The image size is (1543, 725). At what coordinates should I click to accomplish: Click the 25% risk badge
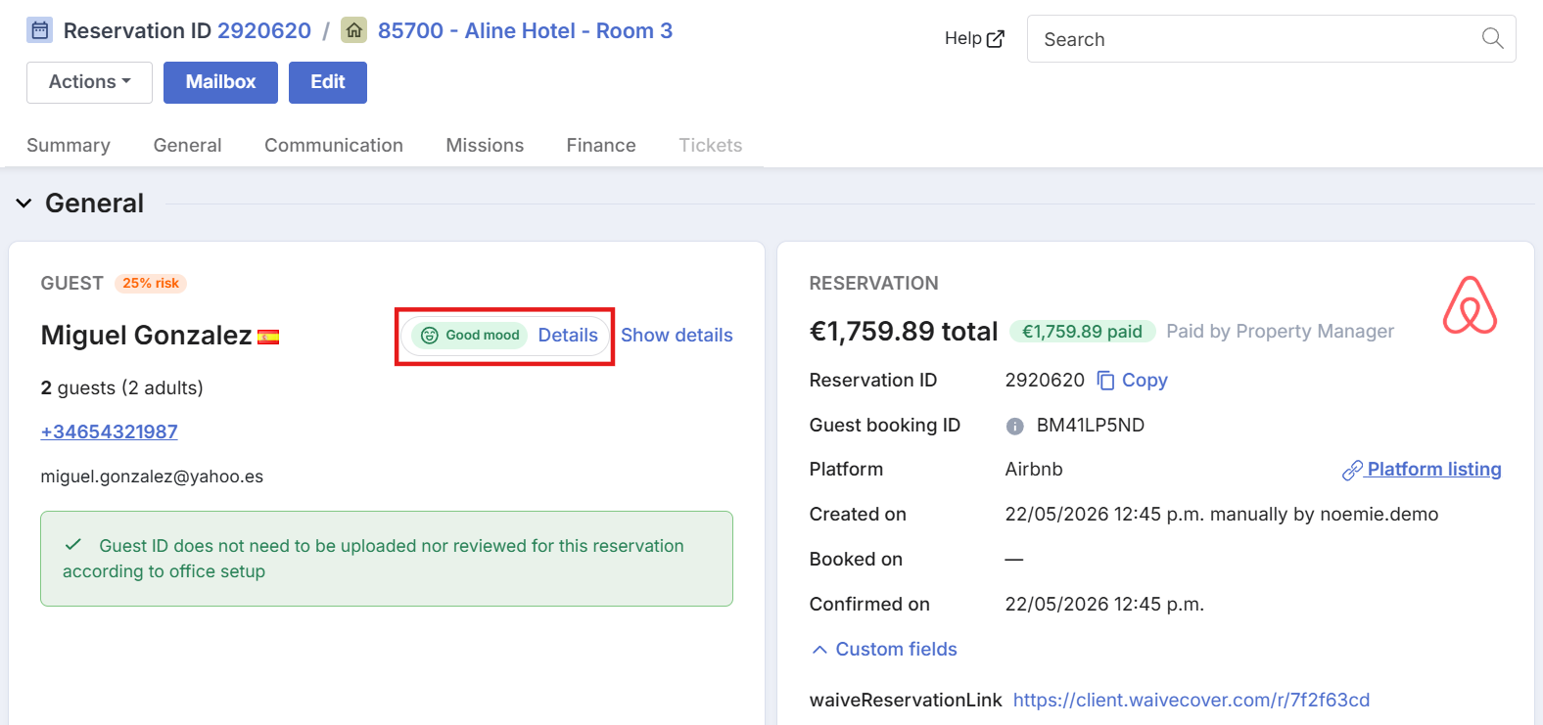151,283
